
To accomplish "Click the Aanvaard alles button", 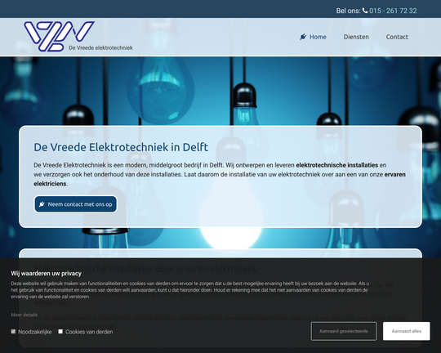I will click(x=407, y=331).
